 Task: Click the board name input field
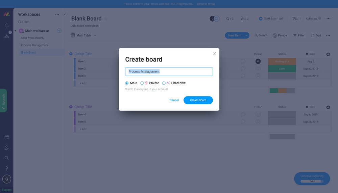click(169, 72)
